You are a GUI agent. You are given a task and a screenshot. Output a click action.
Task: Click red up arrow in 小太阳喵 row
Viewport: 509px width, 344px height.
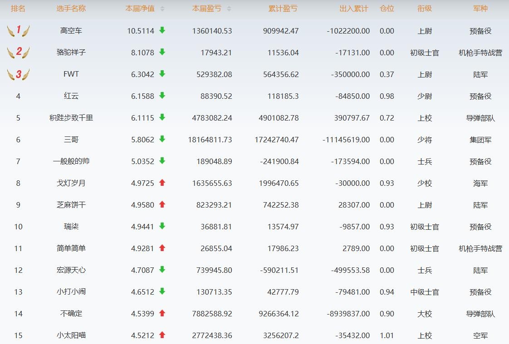tap(162, 335)
